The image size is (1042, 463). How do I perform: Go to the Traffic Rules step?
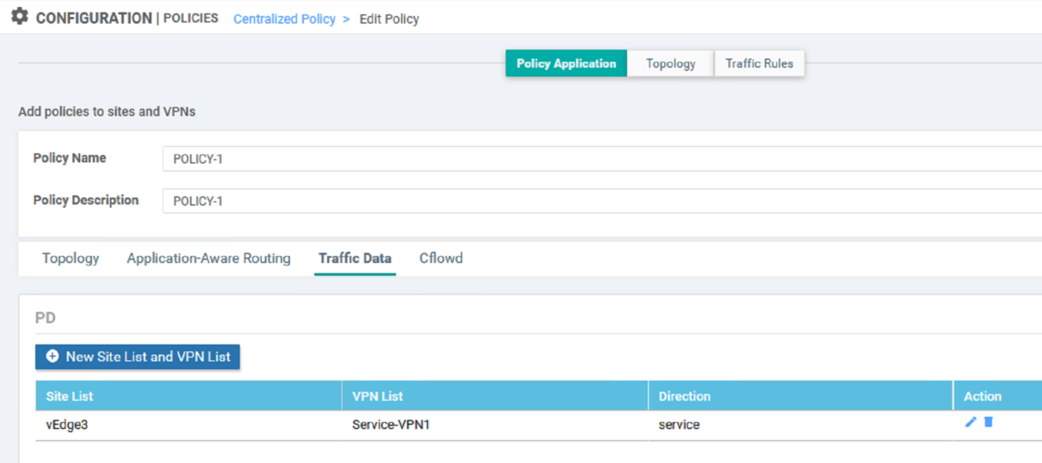(x=759, y=64)
